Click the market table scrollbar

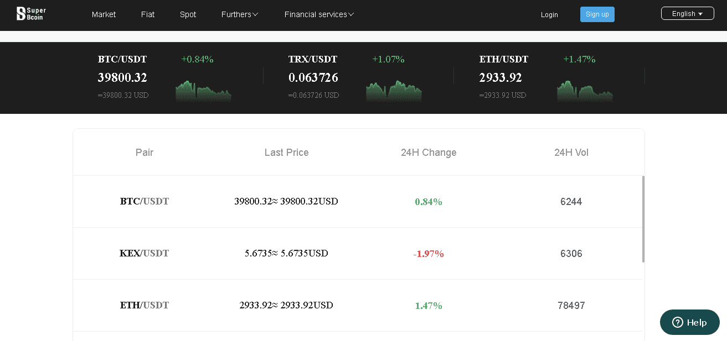point(643,219)
